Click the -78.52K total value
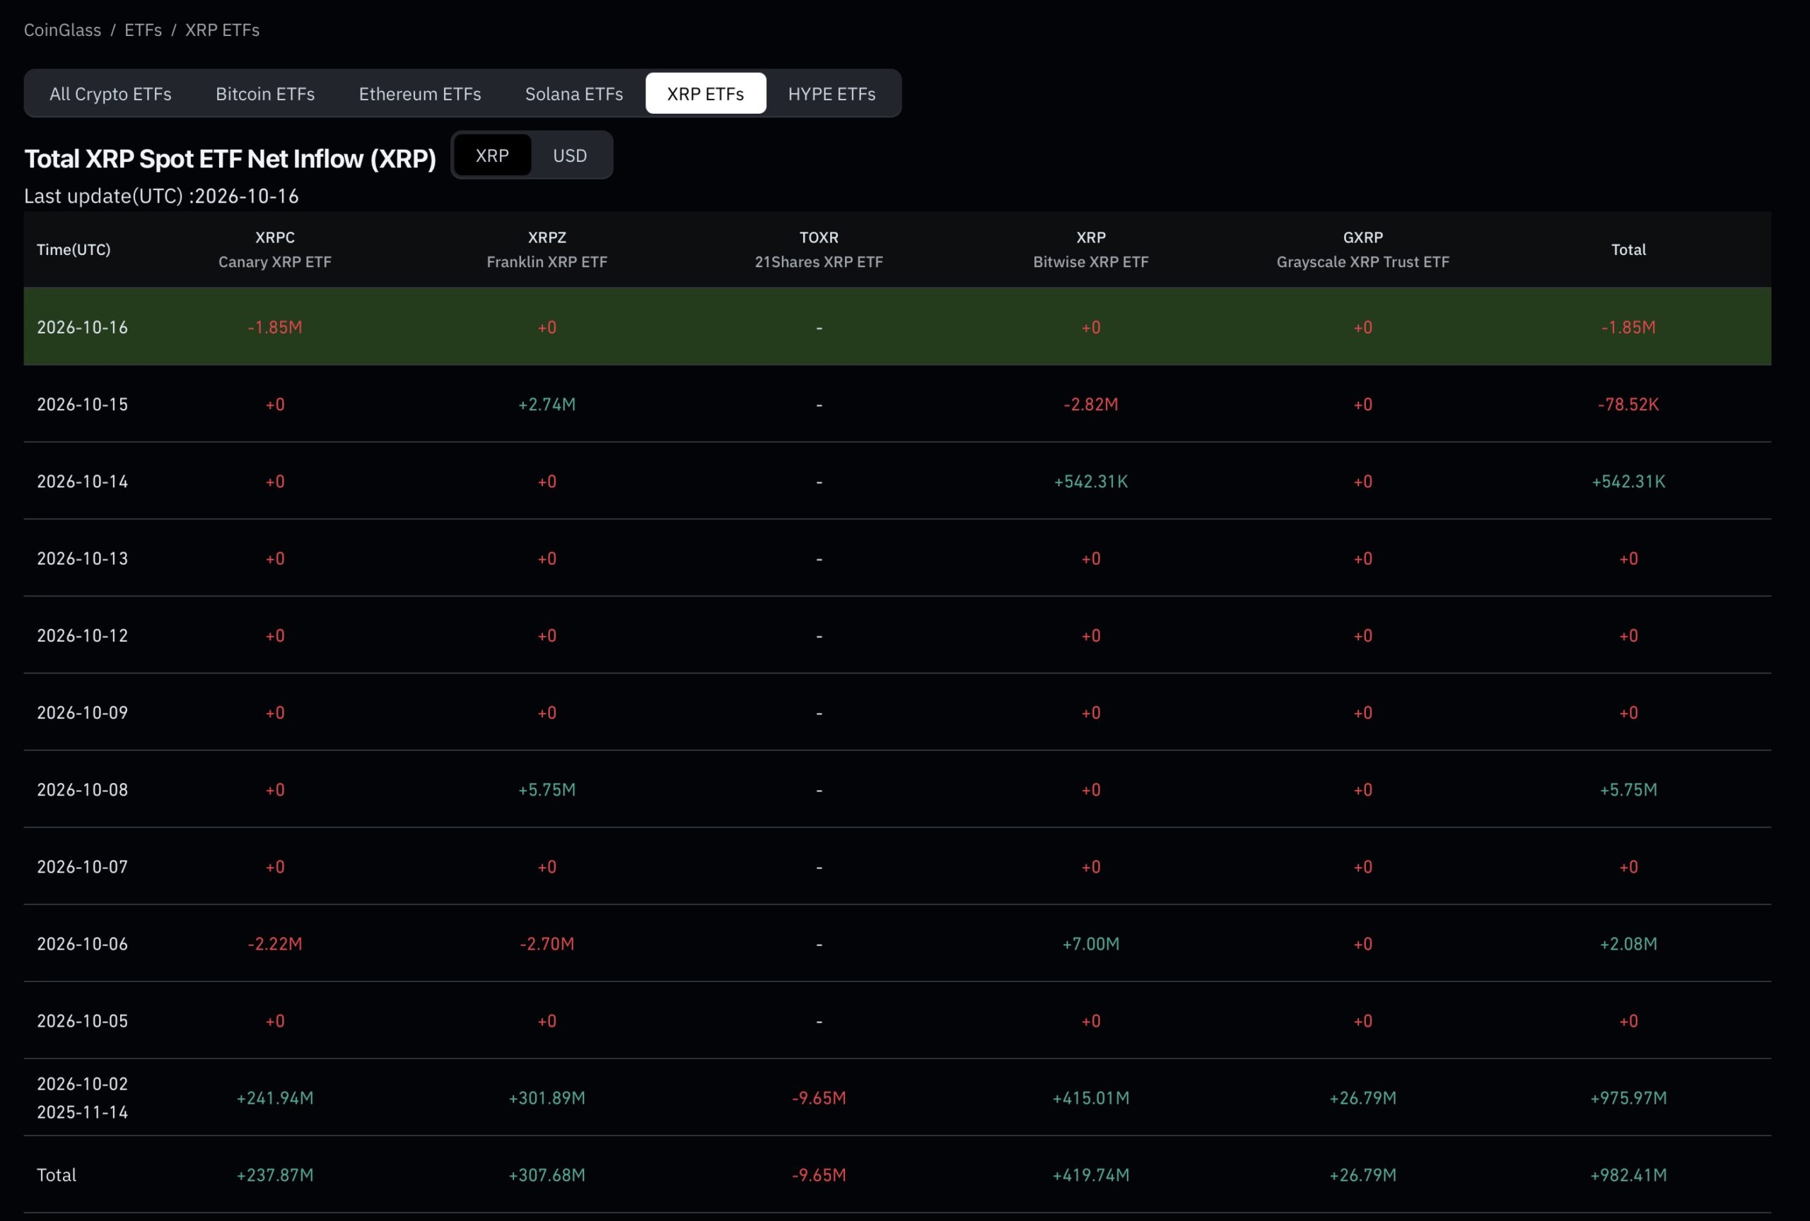 (1628, 404)
